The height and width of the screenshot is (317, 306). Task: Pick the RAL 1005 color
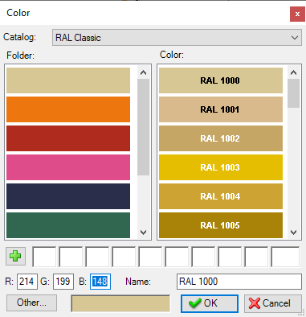point(221,225)
